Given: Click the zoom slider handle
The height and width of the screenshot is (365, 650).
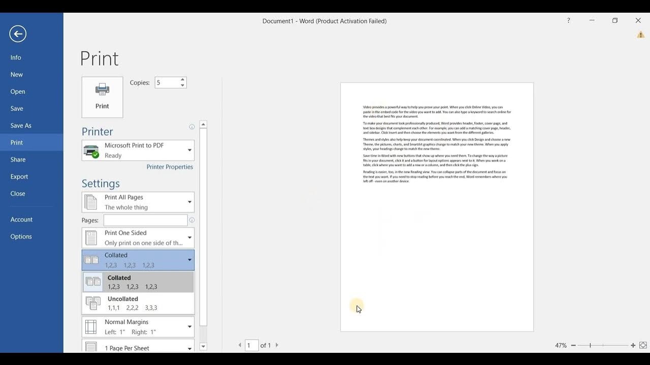Looking at the screenshot, I should pos(590,345).
